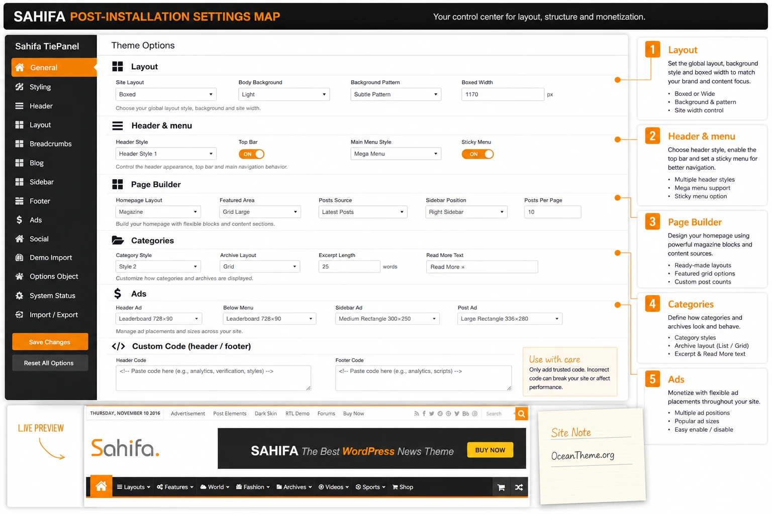This screenshot has width=772, height=514.
Task: Click the Posts Per Page field
Action: pyautogui.click(x=552, y=212)
